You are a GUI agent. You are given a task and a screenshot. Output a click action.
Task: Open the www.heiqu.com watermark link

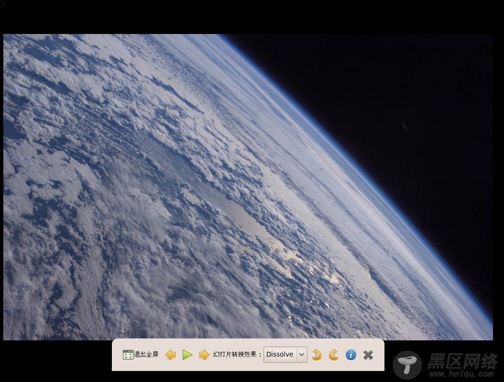461,374
